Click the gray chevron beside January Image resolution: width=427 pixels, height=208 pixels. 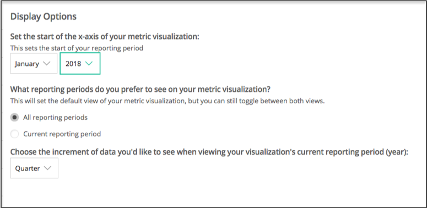click(47, 64)
